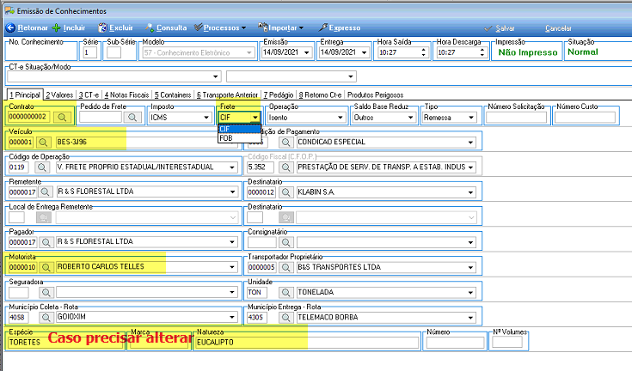Click Motorista lookup magnifier icon
The image size is (632, 371).
(46, 267)
